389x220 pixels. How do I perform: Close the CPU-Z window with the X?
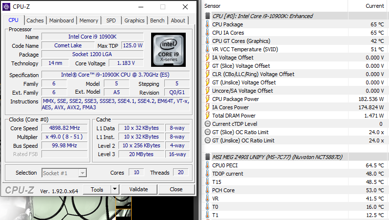[185, 7]
